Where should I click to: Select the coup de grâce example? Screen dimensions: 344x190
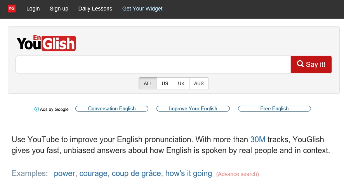point(136,174)
